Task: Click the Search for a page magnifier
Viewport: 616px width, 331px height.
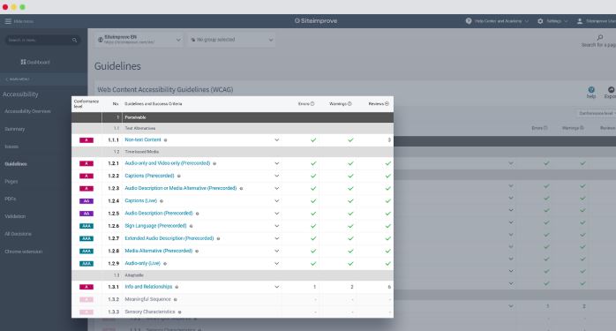Action: pyautogui.click(x=600, y=38)
